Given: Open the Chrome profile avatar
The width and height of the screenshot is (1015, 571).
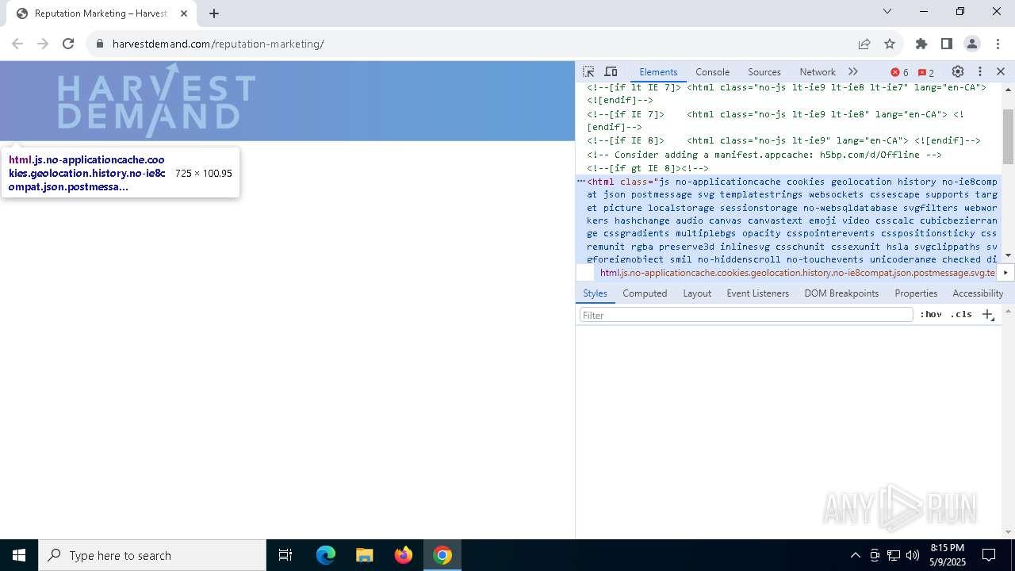Looking at the screenshot, I should [972, 44].
